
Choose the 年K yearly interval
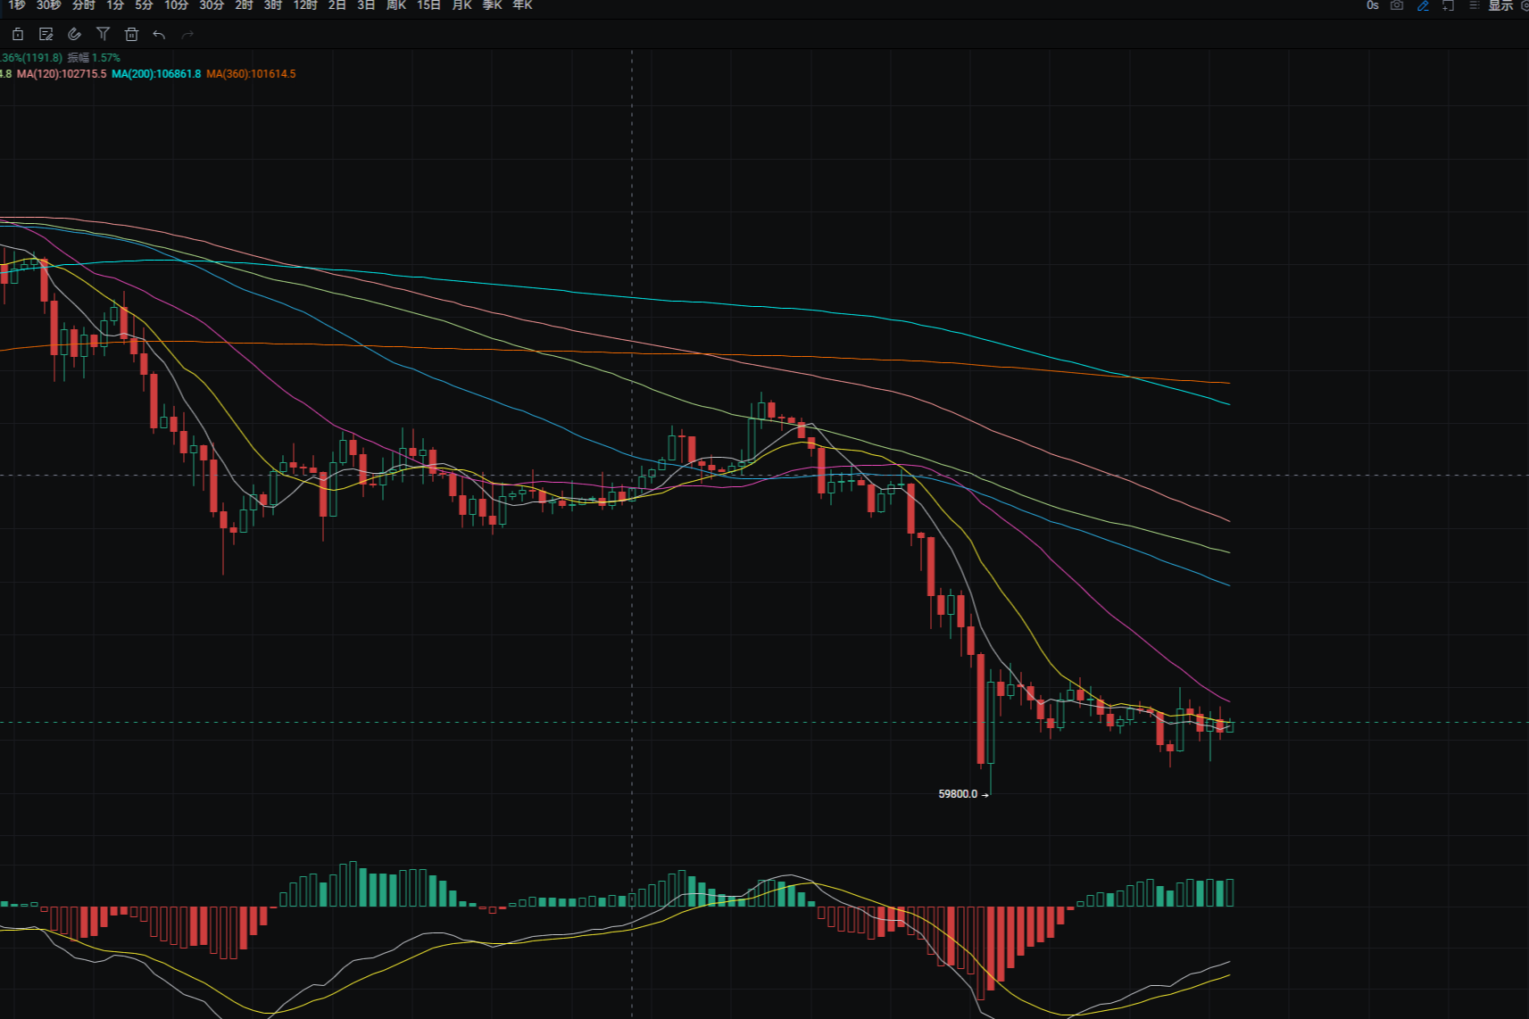point(522,5)
